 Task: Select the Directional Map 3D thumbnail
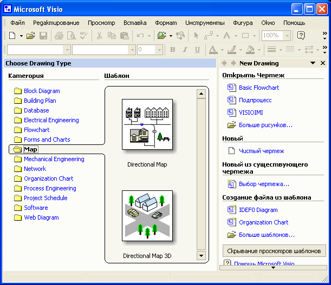147,216
